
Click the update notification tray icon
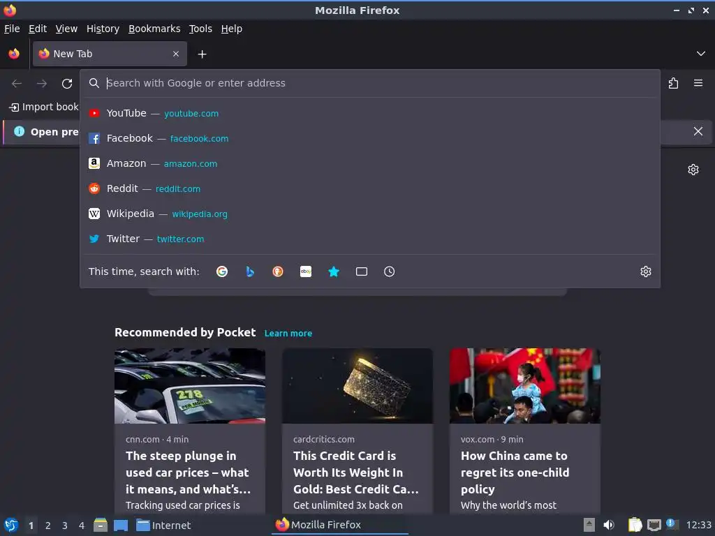[x=672, y=524]
